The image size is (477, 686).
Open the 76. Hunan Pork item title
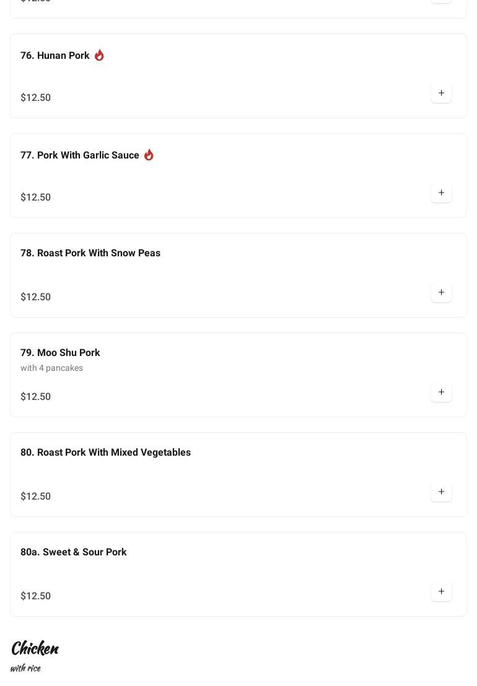[x=55, y=56]
